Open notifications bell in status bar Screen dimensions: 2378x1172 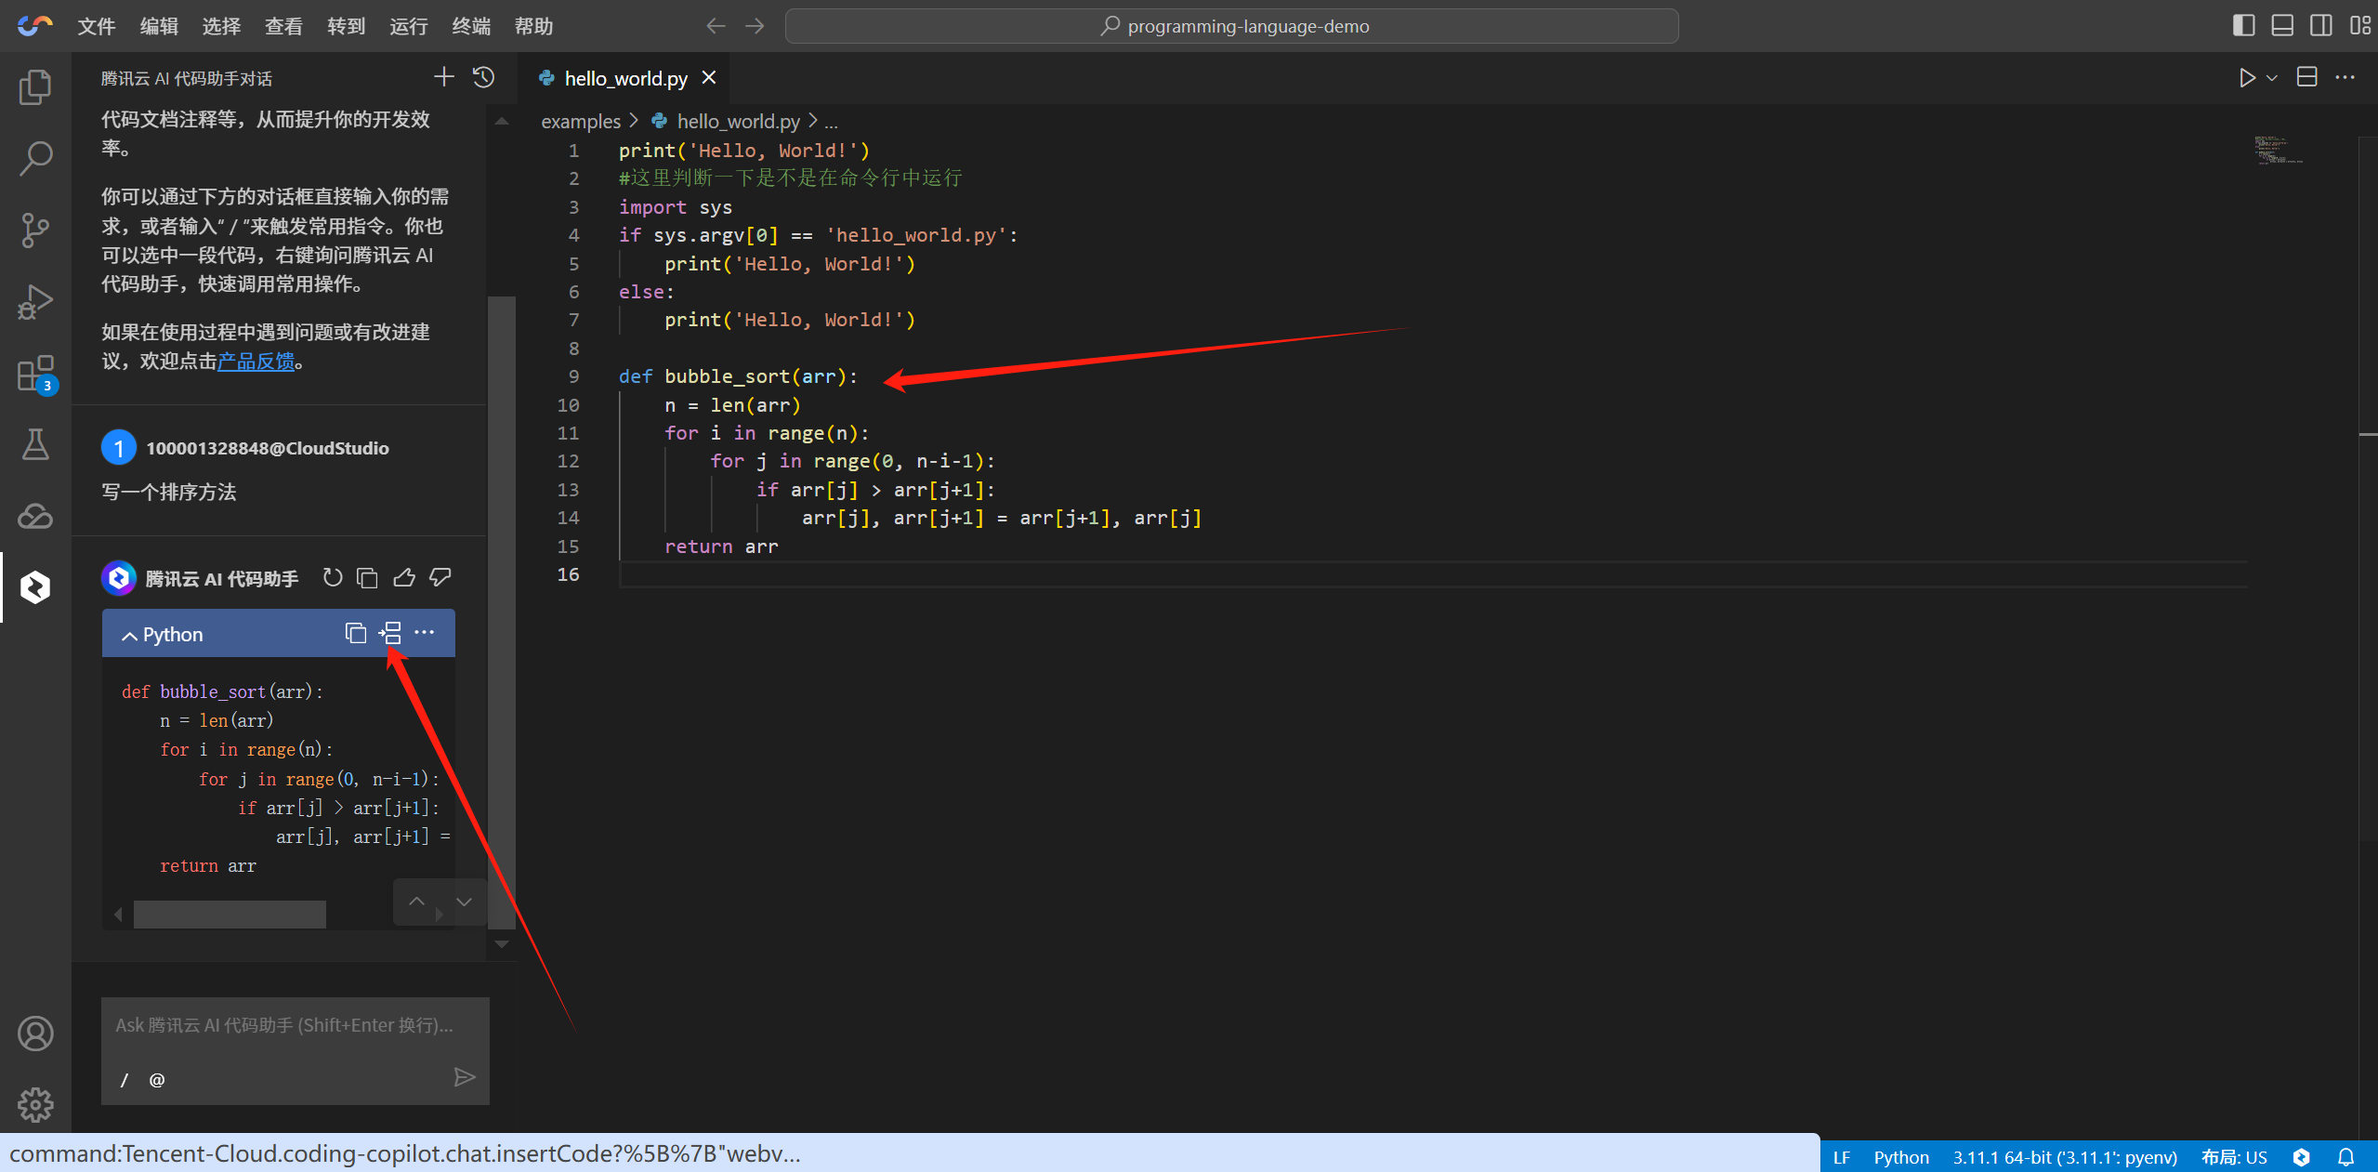2346,1157
